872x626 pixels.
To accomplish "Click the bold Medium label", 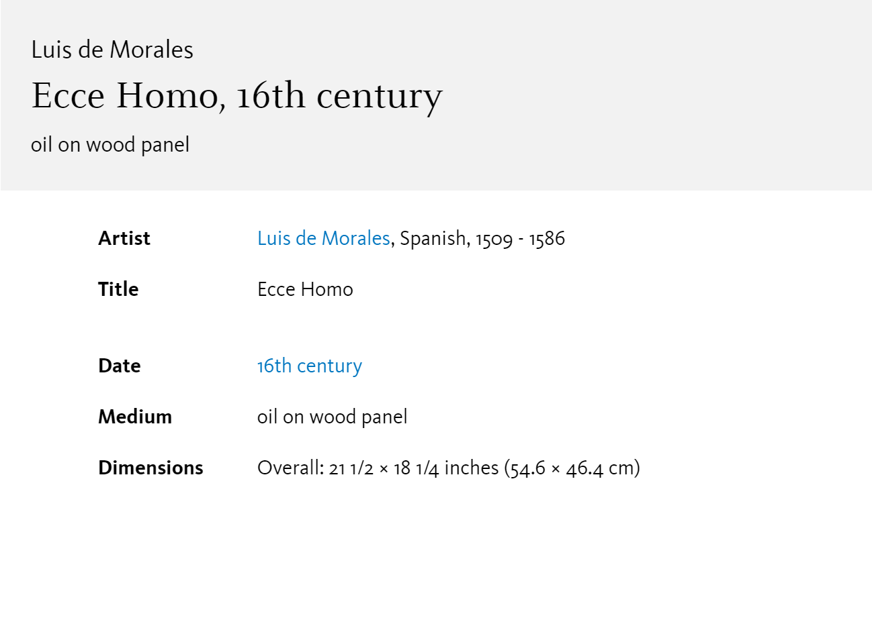I will [x=135, y=417].
